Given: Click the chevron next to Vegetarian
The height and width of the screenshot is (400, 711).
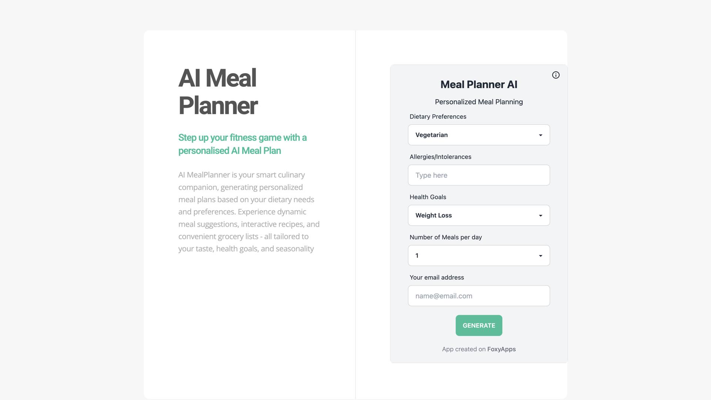Looking at the screenshot, I should (x=540, y=135).
